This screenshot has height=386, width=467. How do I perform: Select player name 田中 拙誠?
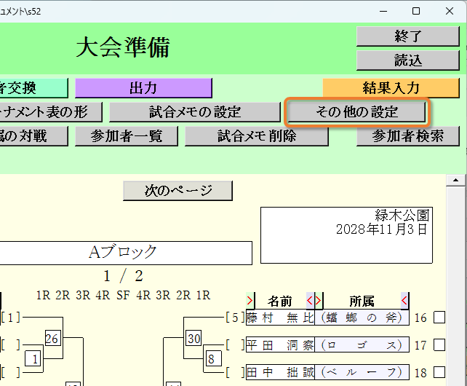(280, 372)
